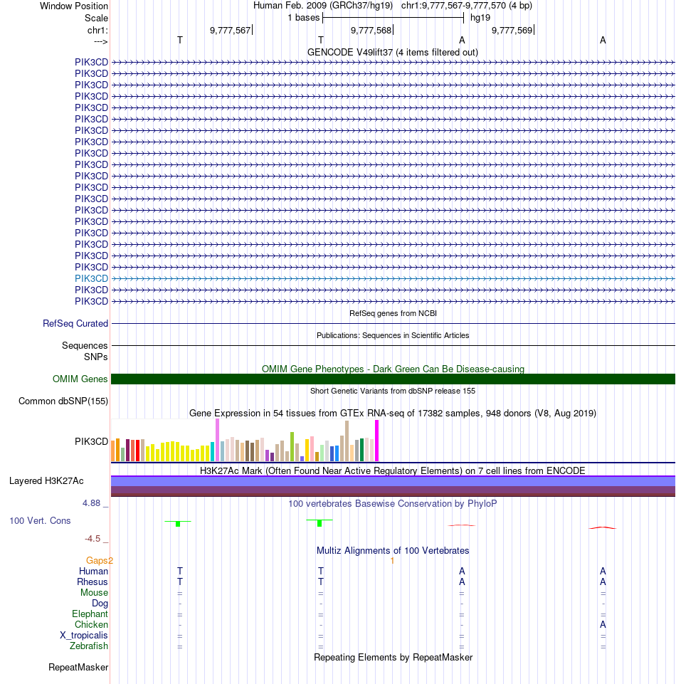
Task: Click the hg19 text beside the scale bar
Action: tap(480, 18)
